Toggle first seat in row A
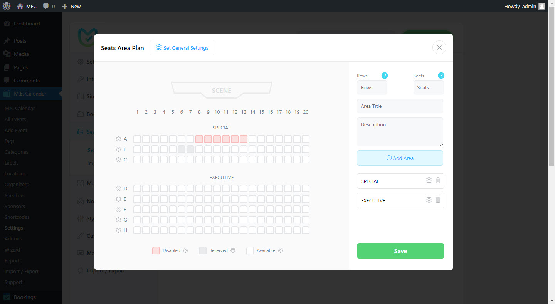 (137, 139)
